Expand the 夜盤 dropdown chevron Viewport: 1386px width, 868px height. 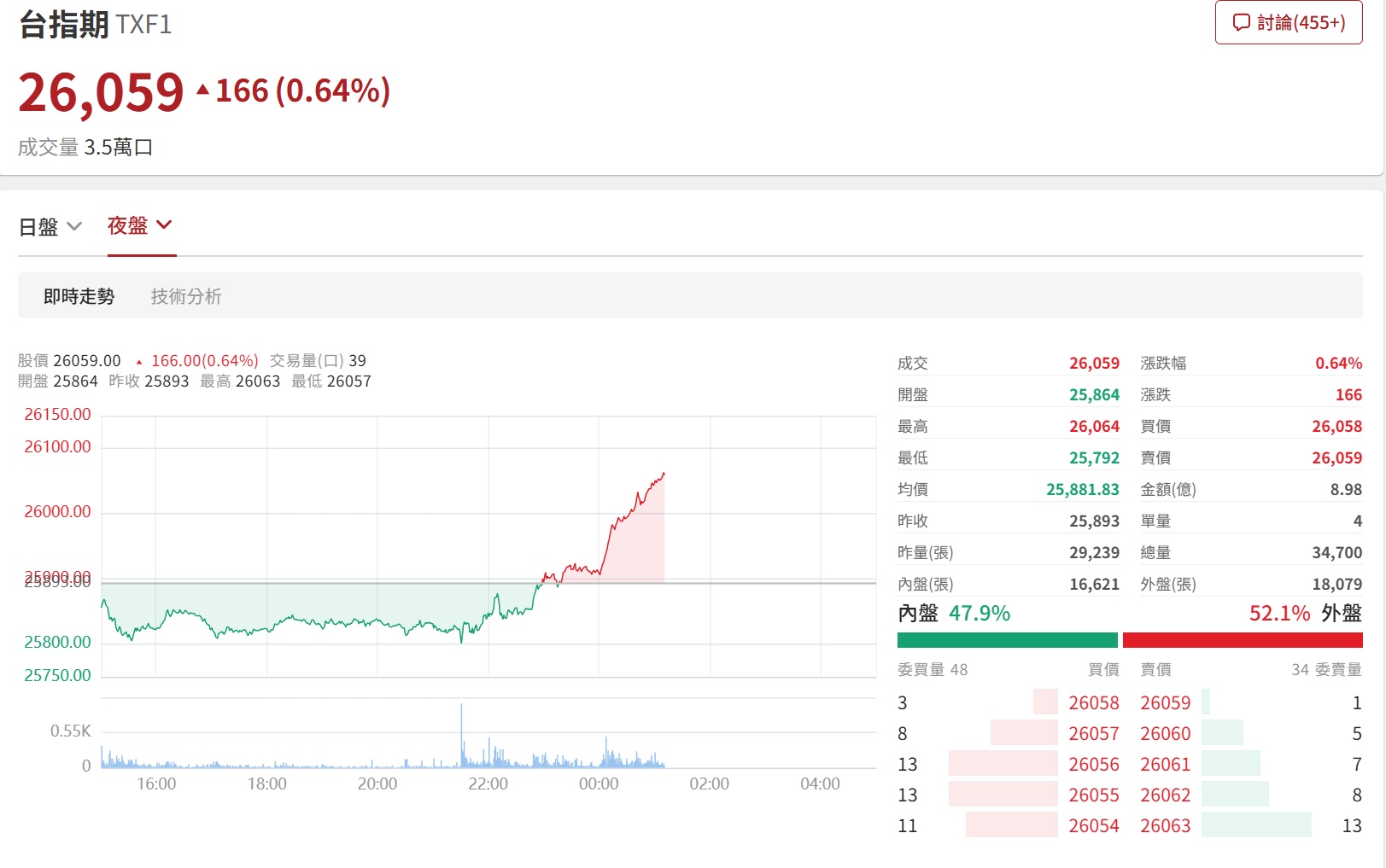(164, 224)
